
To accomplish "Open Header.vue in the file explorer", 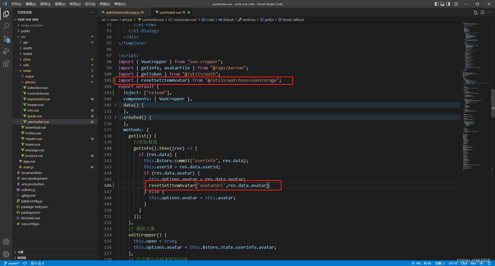I will [34, 139].
